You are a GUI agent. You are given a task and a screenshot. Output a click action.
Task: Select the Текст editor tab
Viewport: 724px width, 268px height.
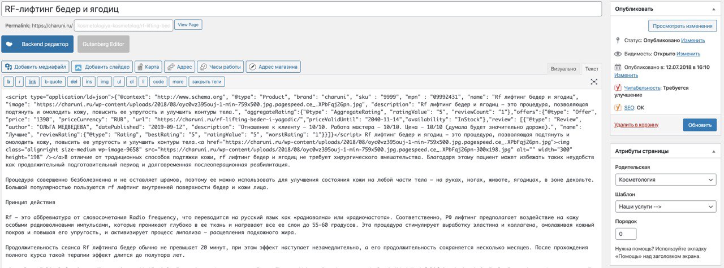[x=592, y=69]
